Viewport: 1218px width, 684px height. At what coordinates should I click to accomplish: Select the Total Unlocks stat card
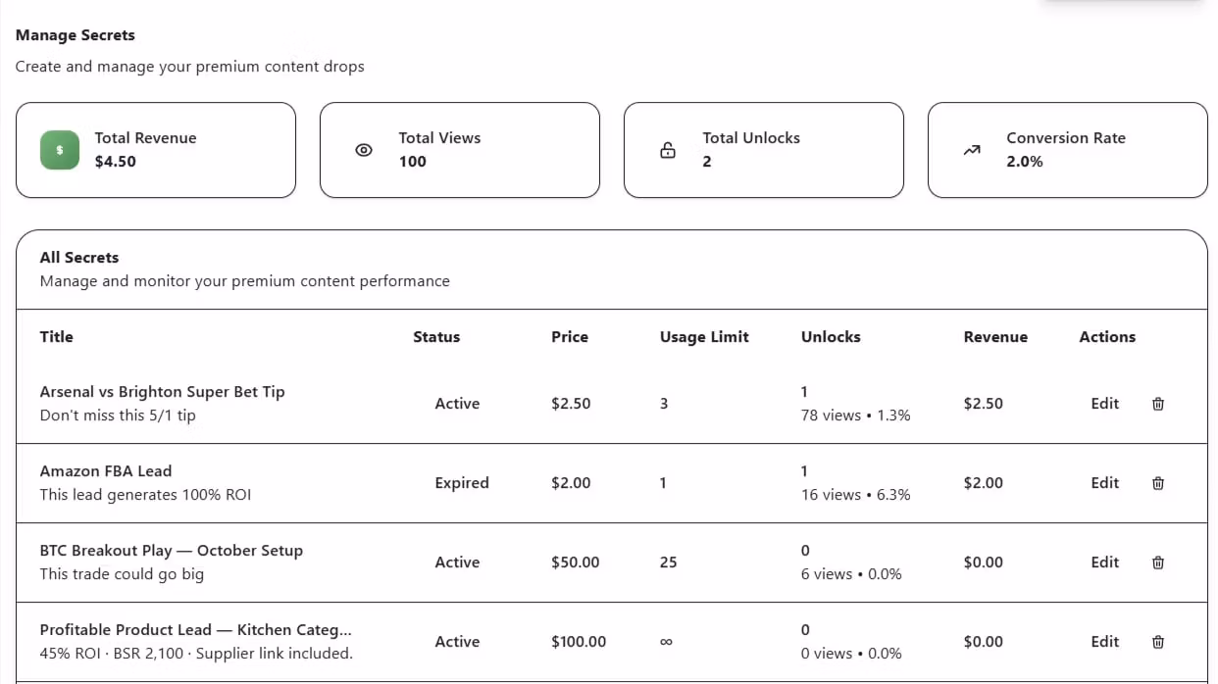point(763,150)
